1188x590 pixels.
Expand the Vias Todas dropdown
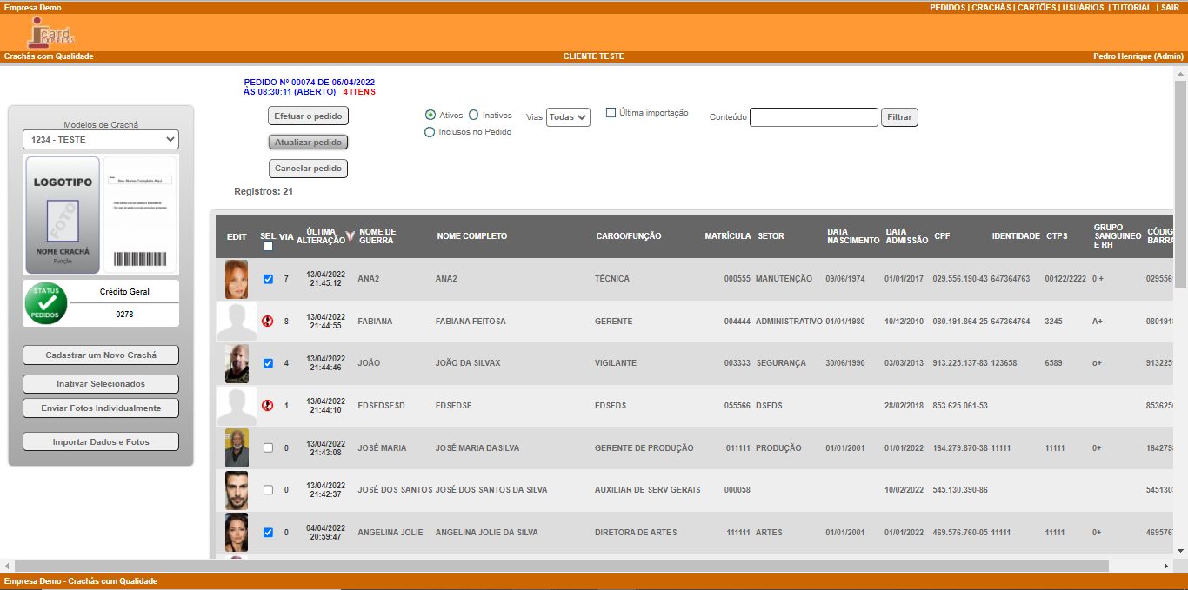click(568, 117)
